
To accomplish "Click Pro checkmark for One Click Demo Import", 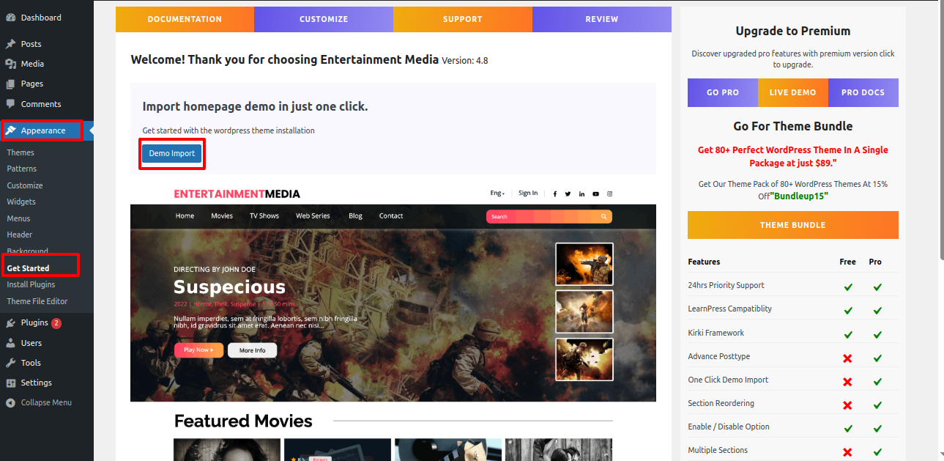I will [877, 381].
